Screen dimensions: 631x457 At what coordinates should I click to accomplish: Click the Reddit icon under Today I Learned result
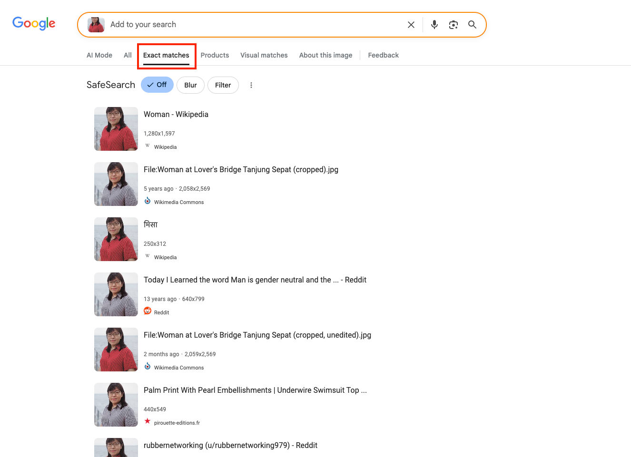coord(148,311)
